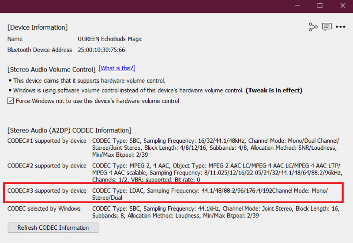Minimize the window
This screenshot has height=243, width=353.
[x=297, y=5]
